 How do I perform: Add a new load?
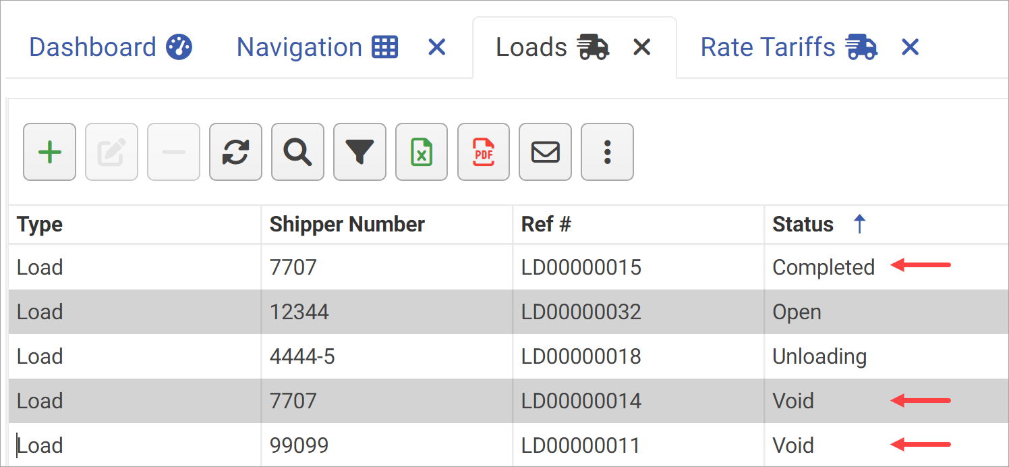49,152
